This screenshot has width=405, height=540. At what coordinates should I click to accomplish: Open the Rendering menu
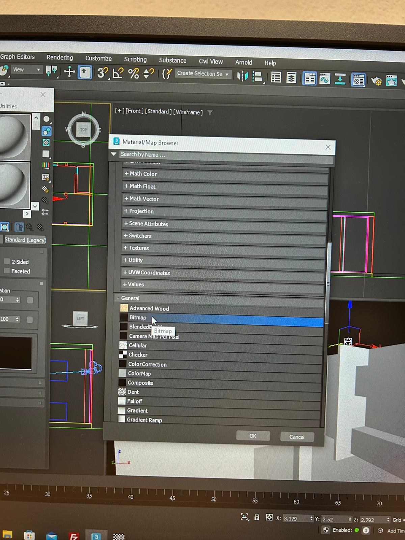(60, 57)
